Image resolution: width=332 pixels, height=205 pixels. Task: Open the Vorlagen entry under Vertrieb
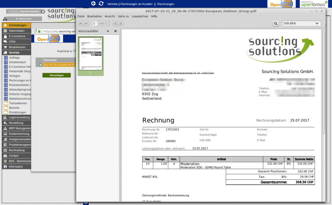tap(15, 76)
